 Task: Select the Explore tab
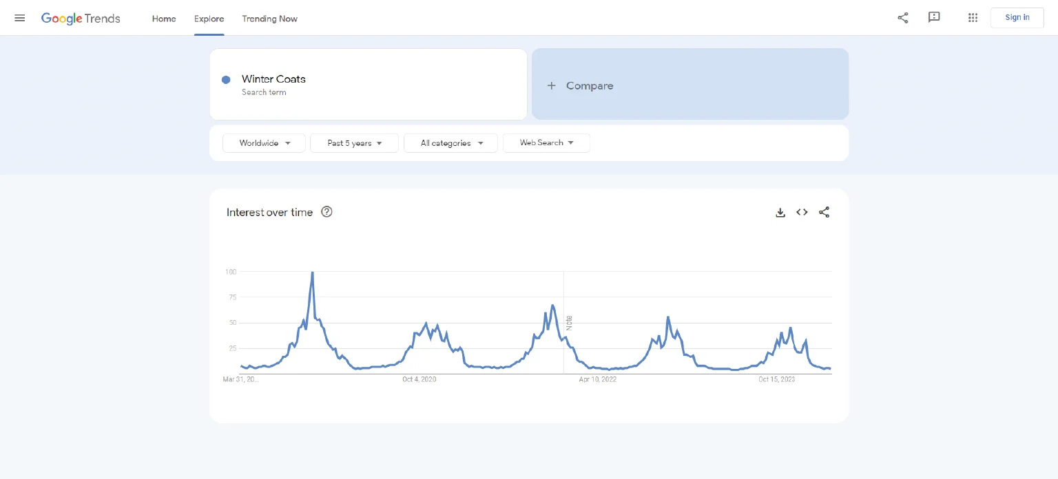tap(209, 19)
